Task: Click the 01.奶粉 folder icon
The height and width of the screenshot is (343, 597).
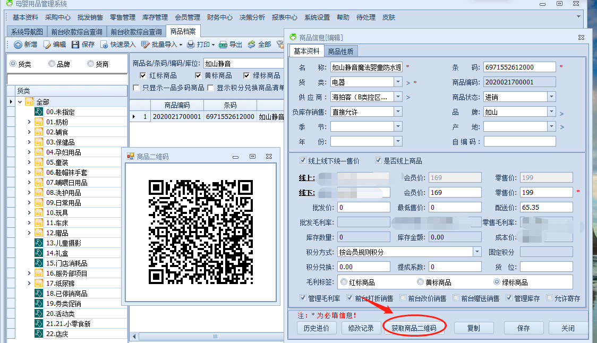Action: click(x=38, y=122)
